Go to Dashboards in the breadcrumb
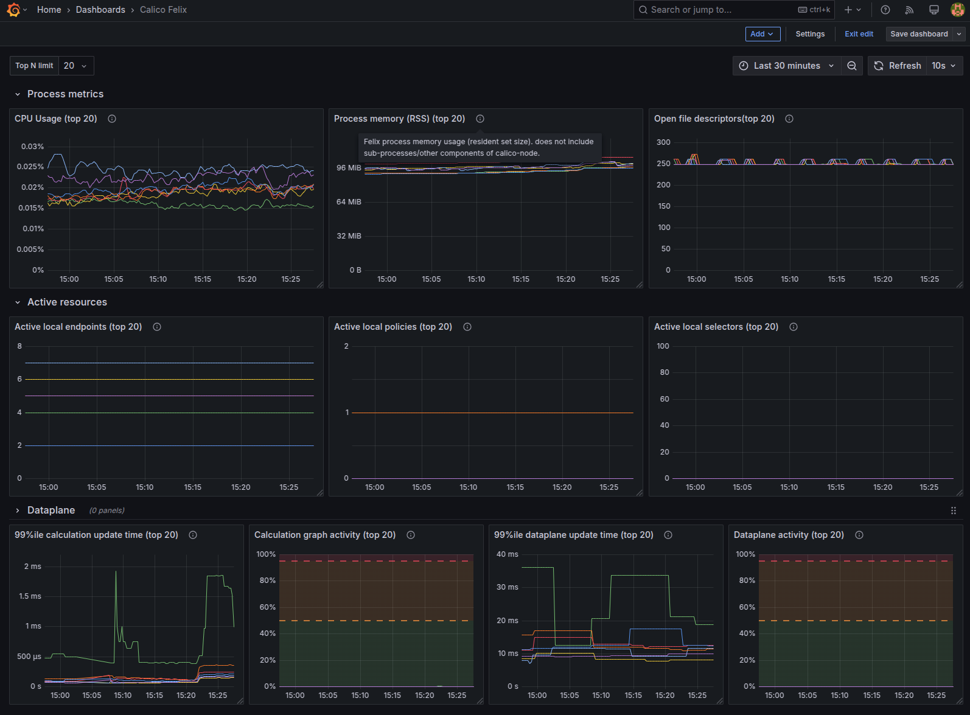The image size is (970, 715). pos(100,10)
